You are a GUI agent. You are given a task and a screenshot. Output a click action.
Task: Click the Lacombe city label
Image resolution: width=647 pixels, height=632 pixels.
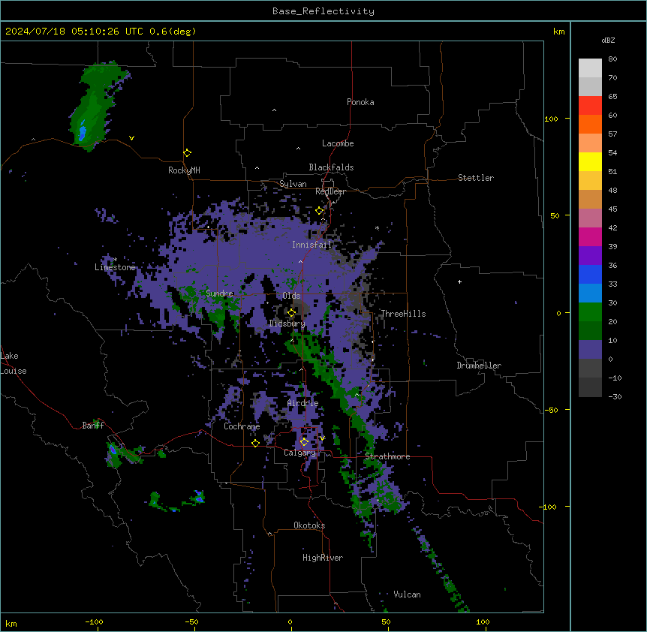click(338, 143)
